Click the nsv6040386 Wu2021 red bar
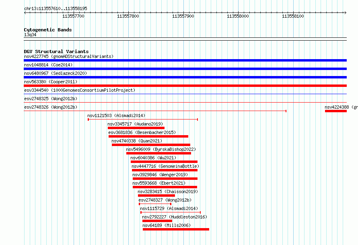This screenshot has width=358, height=245. (x=164, y=162)
